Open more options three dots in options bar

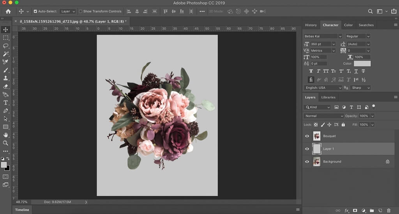coord(202,11)
